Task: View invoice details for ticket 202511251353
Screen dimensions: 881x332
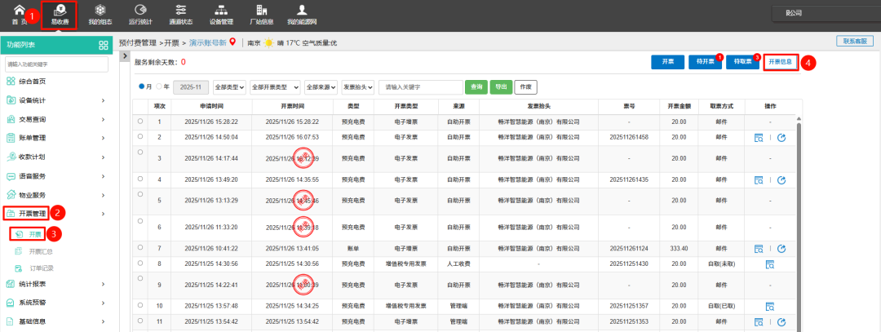Action: 759,322
